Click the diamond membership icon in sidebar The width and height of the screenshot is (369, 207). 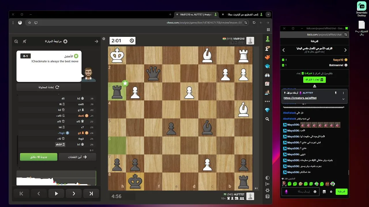point(268,110)
